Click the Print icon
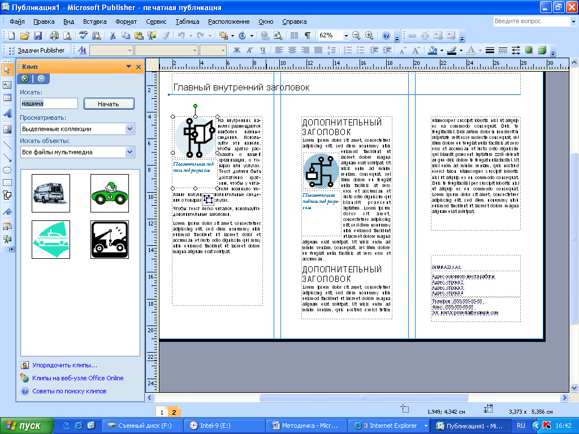 [x=54, y=36]
